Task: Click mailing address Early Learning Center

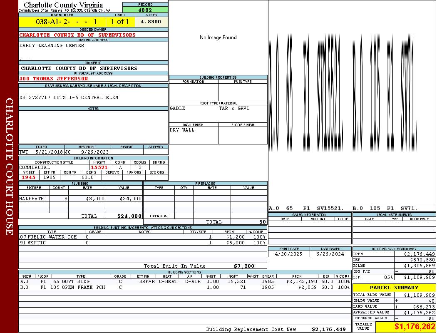Action: click(x=52, y=45)
